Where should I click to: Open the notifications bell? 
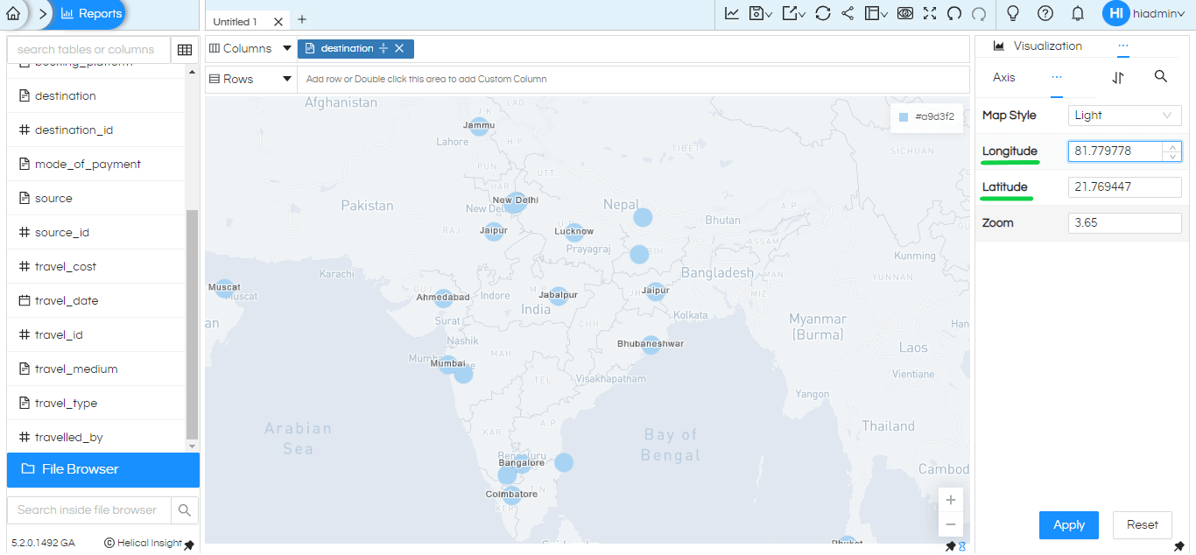coord(1078,13)
